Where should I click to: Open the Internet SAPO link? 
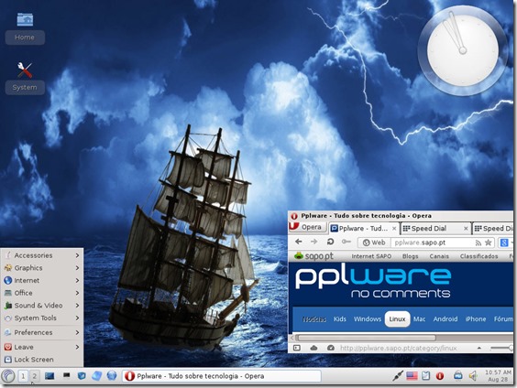(x=371, y=256)
